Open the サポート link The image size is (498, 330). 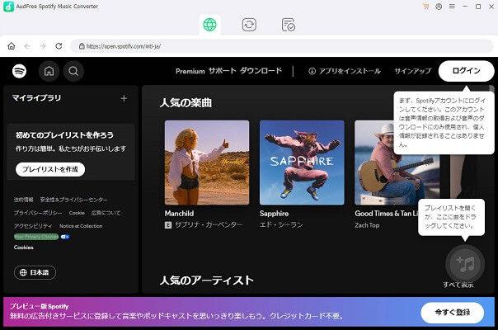point(223,71)
